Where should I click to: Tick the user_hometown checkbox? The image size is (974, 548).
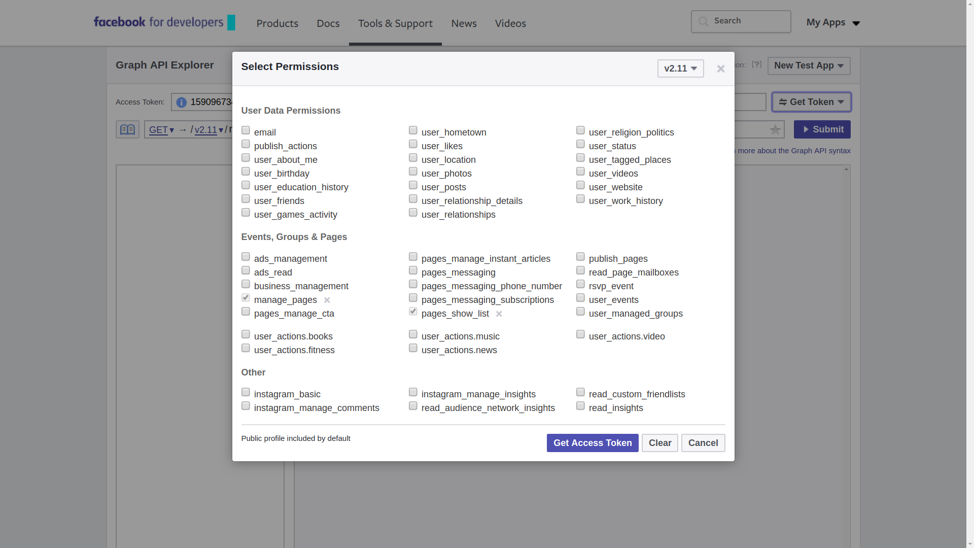click(413, 130)
